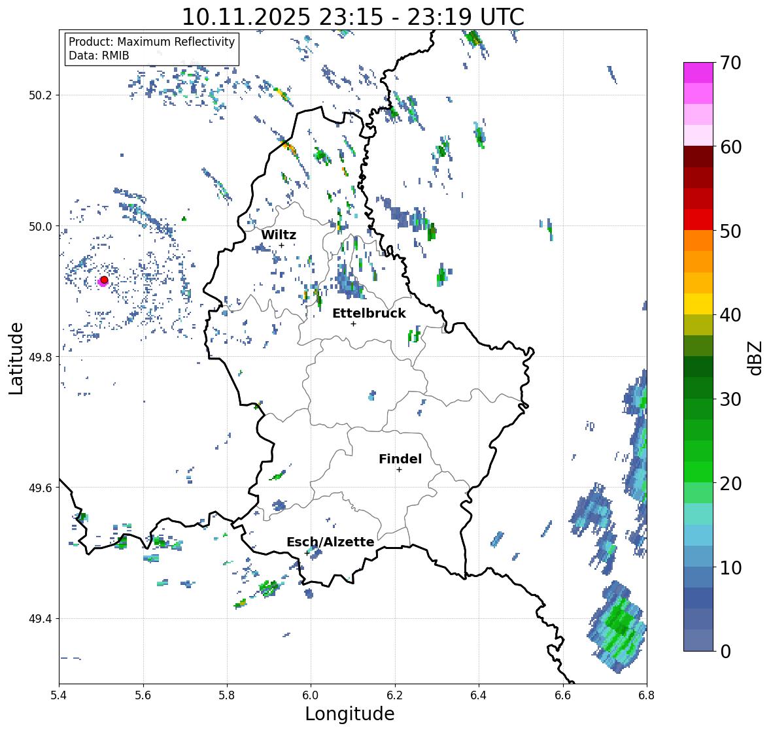Image resolution: width=771 pixels, height=730 pixels.
Task: Click the red radar site marker dot
Action: click(x=104, y=280)
